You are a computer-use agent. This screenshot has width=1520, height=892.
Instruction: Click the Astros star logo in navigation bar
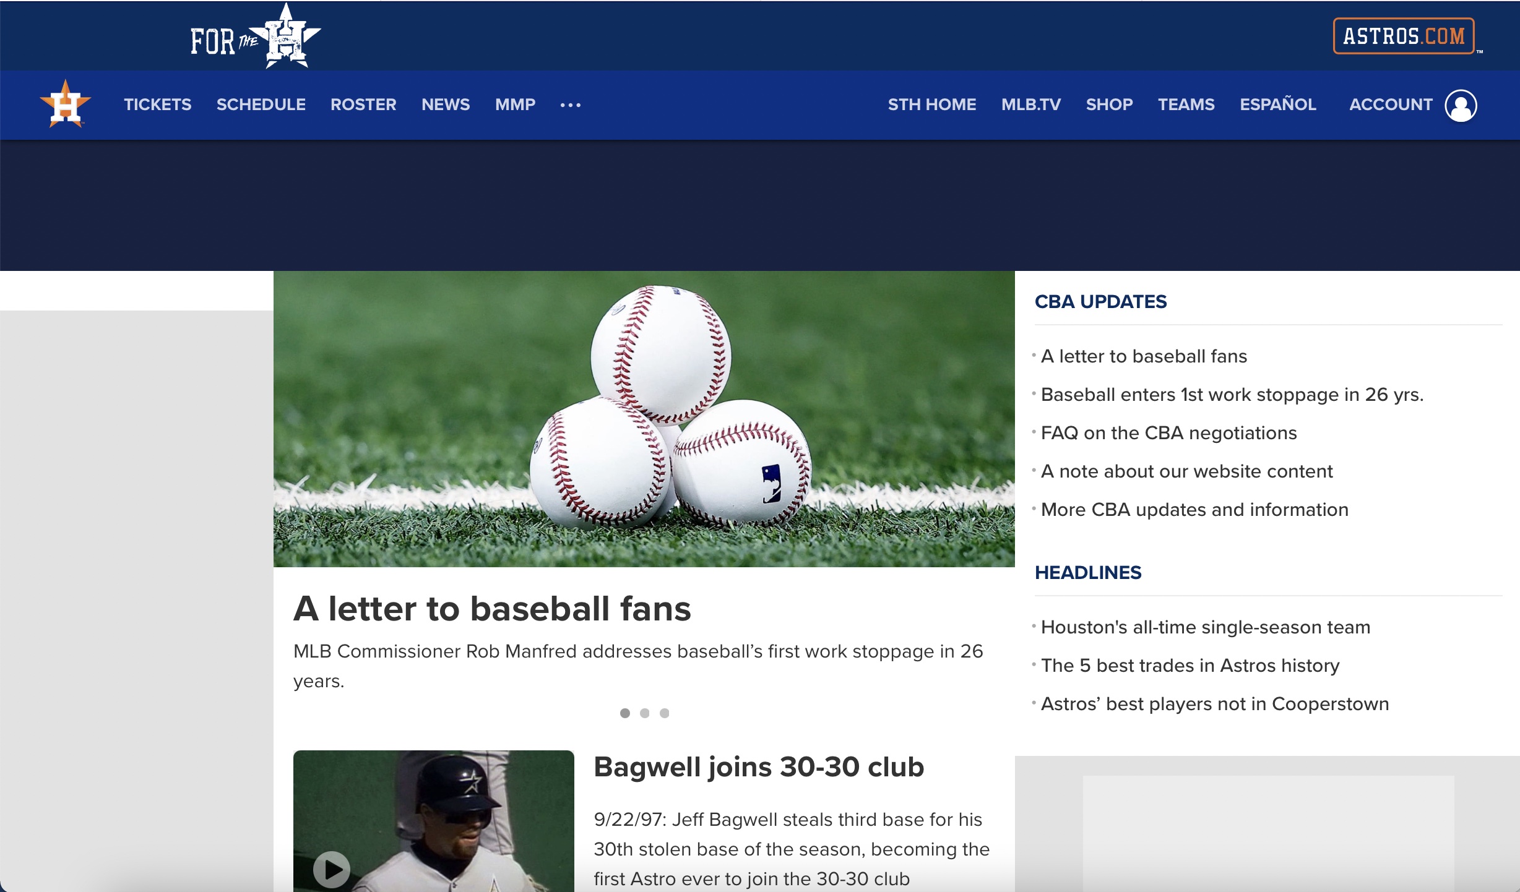tap(66, 104)
